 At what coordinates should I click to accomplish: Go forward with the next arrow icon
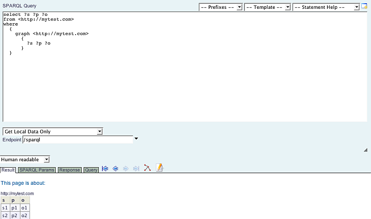coord(126,169)
